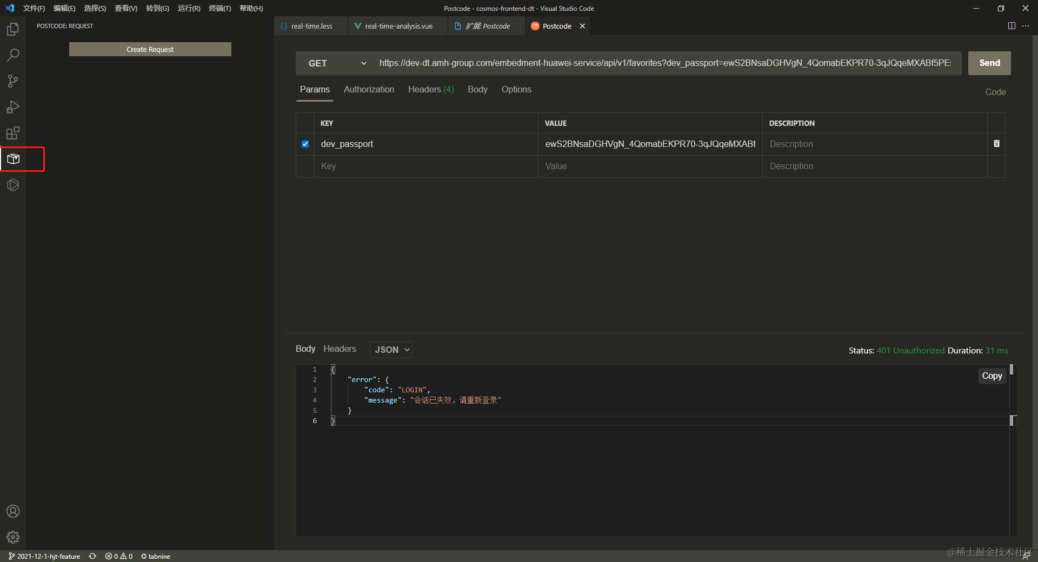This screenshot has width=1038, height=562.
Task: Click the synchronize changes icon in status bar
Action: coord(92,556)
